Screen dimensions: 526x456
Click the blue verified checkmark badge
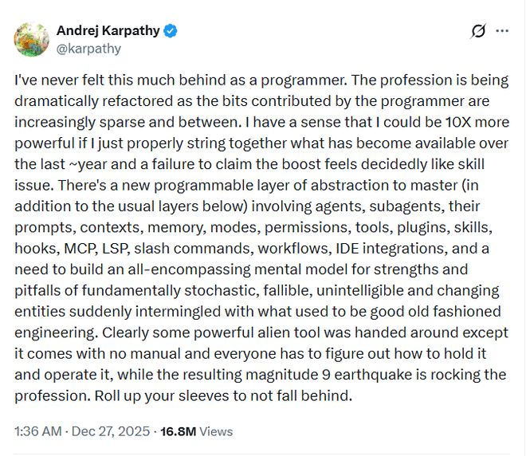(171, 31)
